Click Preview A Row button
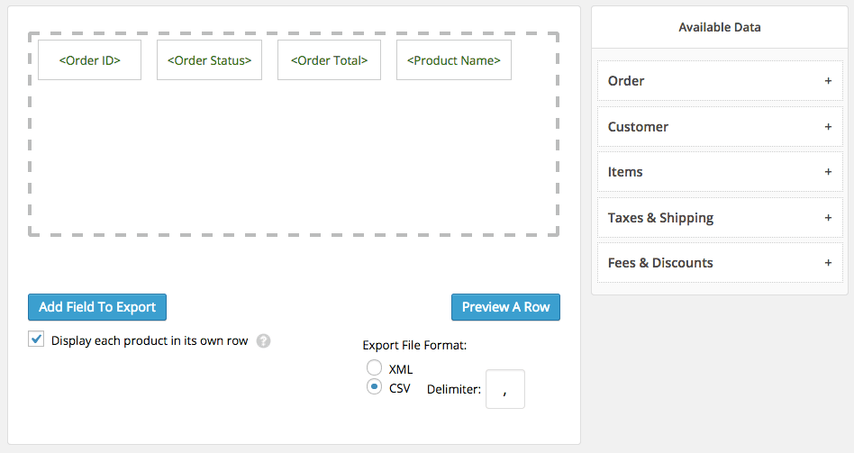 [x=505, y=307]
